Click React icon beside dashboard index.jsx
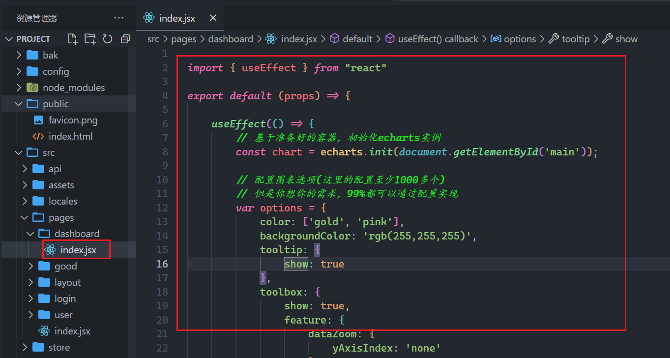 tap(50, 250)
